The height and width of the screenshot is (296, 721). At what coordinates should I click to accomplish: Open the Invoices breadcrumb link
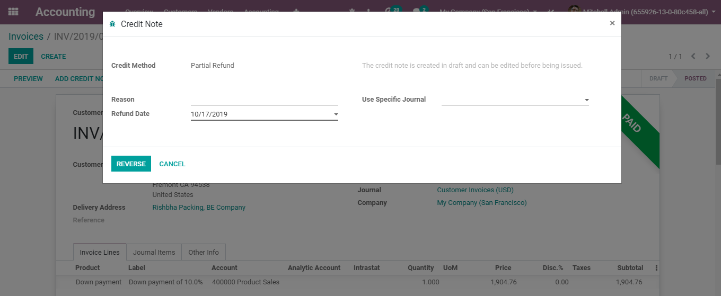[26, 37]
